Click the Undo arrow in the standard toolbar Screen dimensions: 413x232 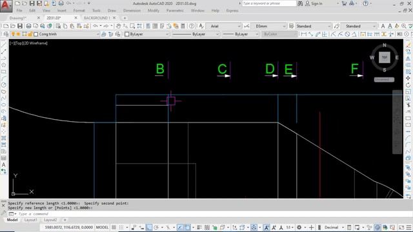96,26
